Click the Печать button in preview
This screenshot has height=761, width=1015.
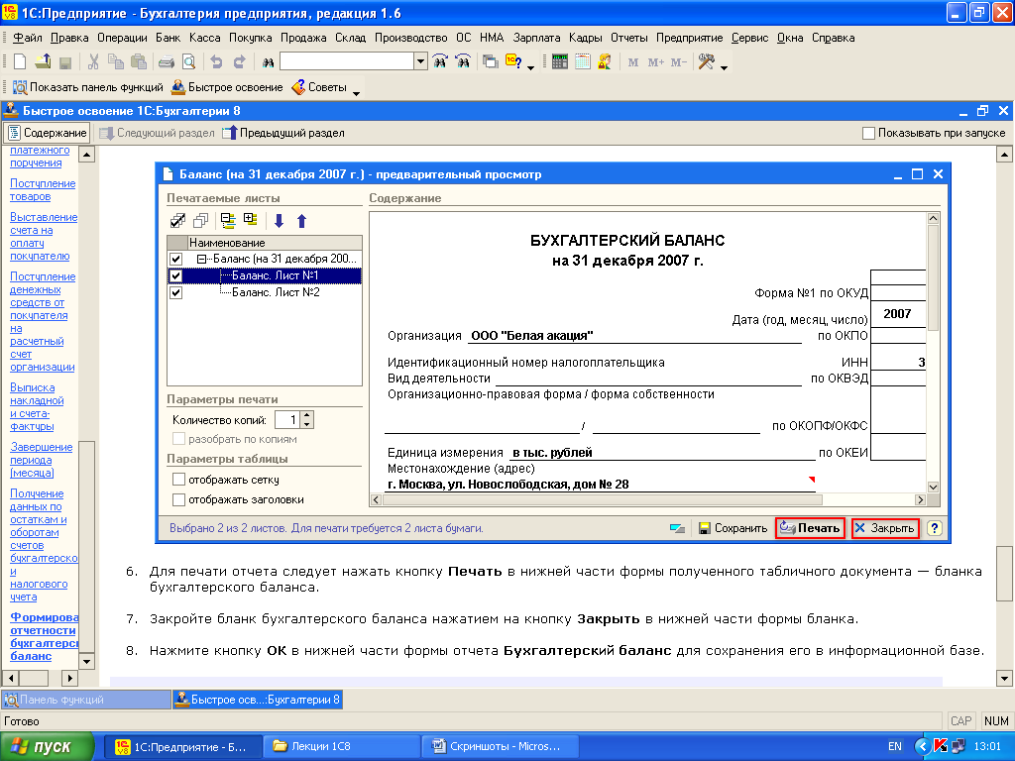(810, 528)
